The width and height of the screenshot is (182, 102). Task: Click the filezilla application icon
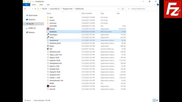point(48,29)
